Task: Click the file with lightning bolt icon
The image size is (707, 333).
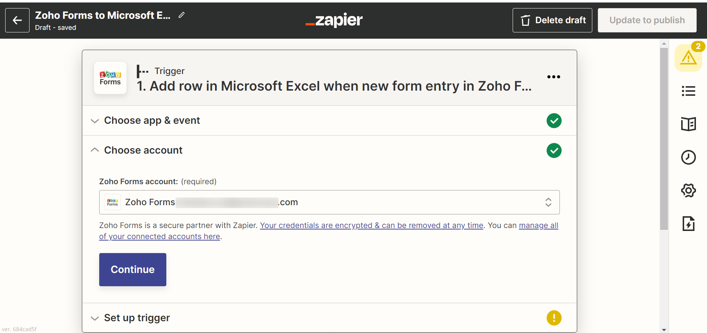Action: 688,224
